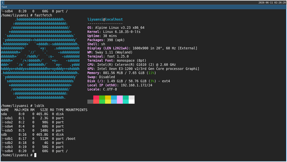Image resolution: width=287 pixels, height=162 pixels.
Task: Click the Display (LEN L2021wA) line
Action: tap(142, 48)
